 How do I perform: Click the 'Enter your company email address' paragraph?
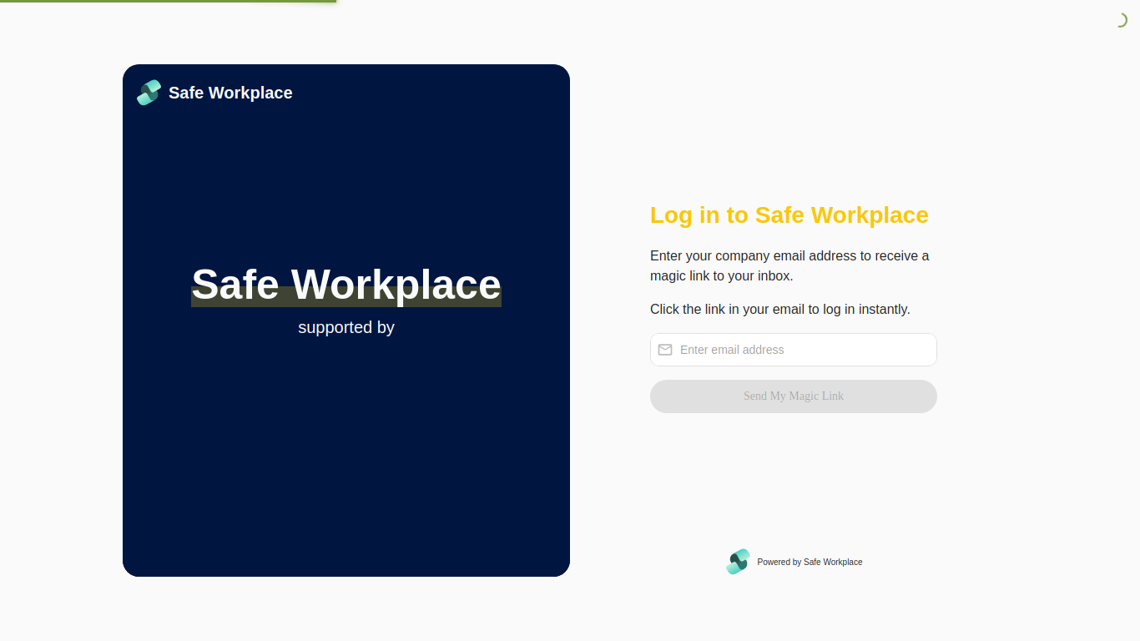[789, 265]
